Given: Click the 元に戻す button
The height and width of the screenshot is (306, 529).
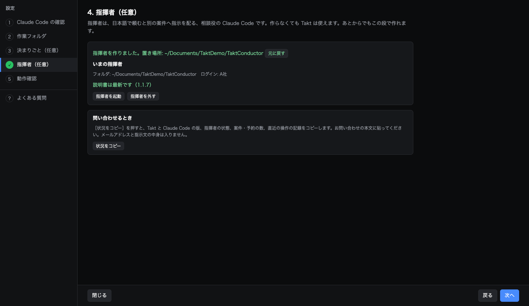Looking at the screenshot, I should coord(276,53).
